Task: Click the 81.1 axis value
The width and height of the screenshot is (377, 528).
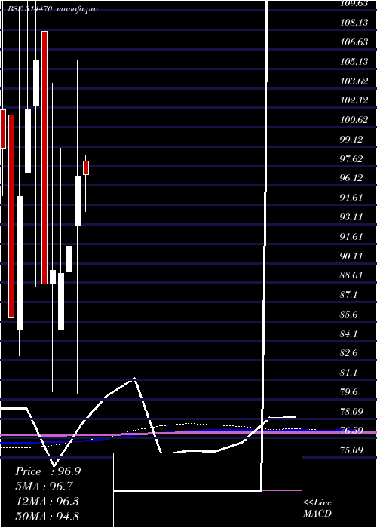Action: tap(348, 373)
